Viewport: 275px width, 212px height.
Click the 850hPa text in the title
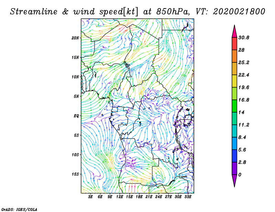point(170,11)
